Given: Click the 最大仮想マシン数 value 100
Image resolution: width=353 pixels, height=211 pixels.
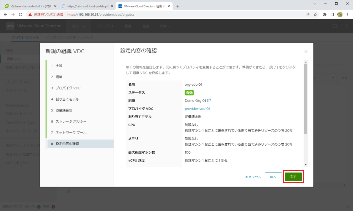Looking at the screenshot, I should 187,152.
